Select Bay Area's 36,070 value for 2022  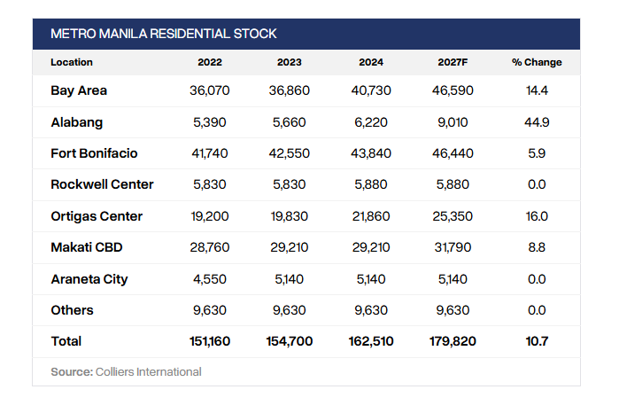pyautogui.click(x=210, y=90)
